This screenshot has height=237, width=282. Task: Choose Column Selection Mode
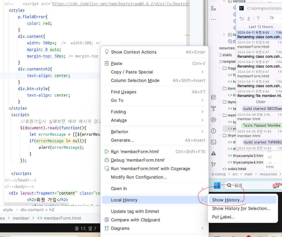pyautogui.click(x=154, y=80)
